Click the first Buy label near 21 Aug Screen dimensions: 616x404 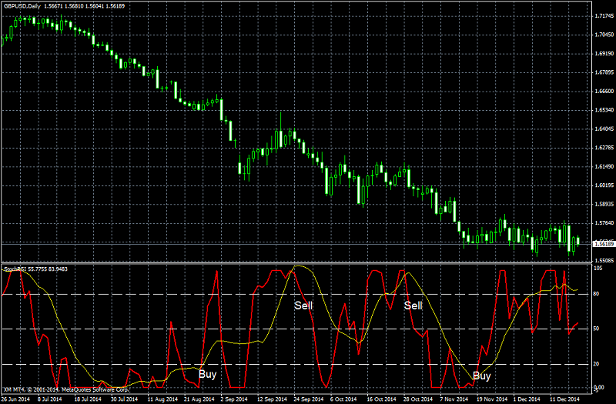(207, 374)
